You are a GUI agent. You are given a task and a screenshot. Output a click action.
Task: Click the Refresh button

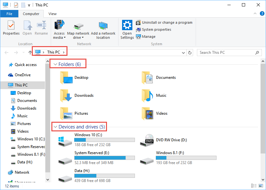(190, 53)
